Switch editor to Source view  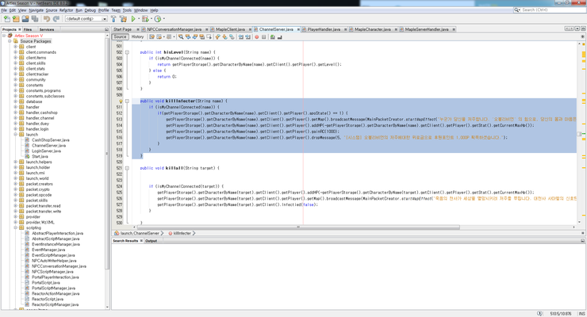[x=120, y=36]
